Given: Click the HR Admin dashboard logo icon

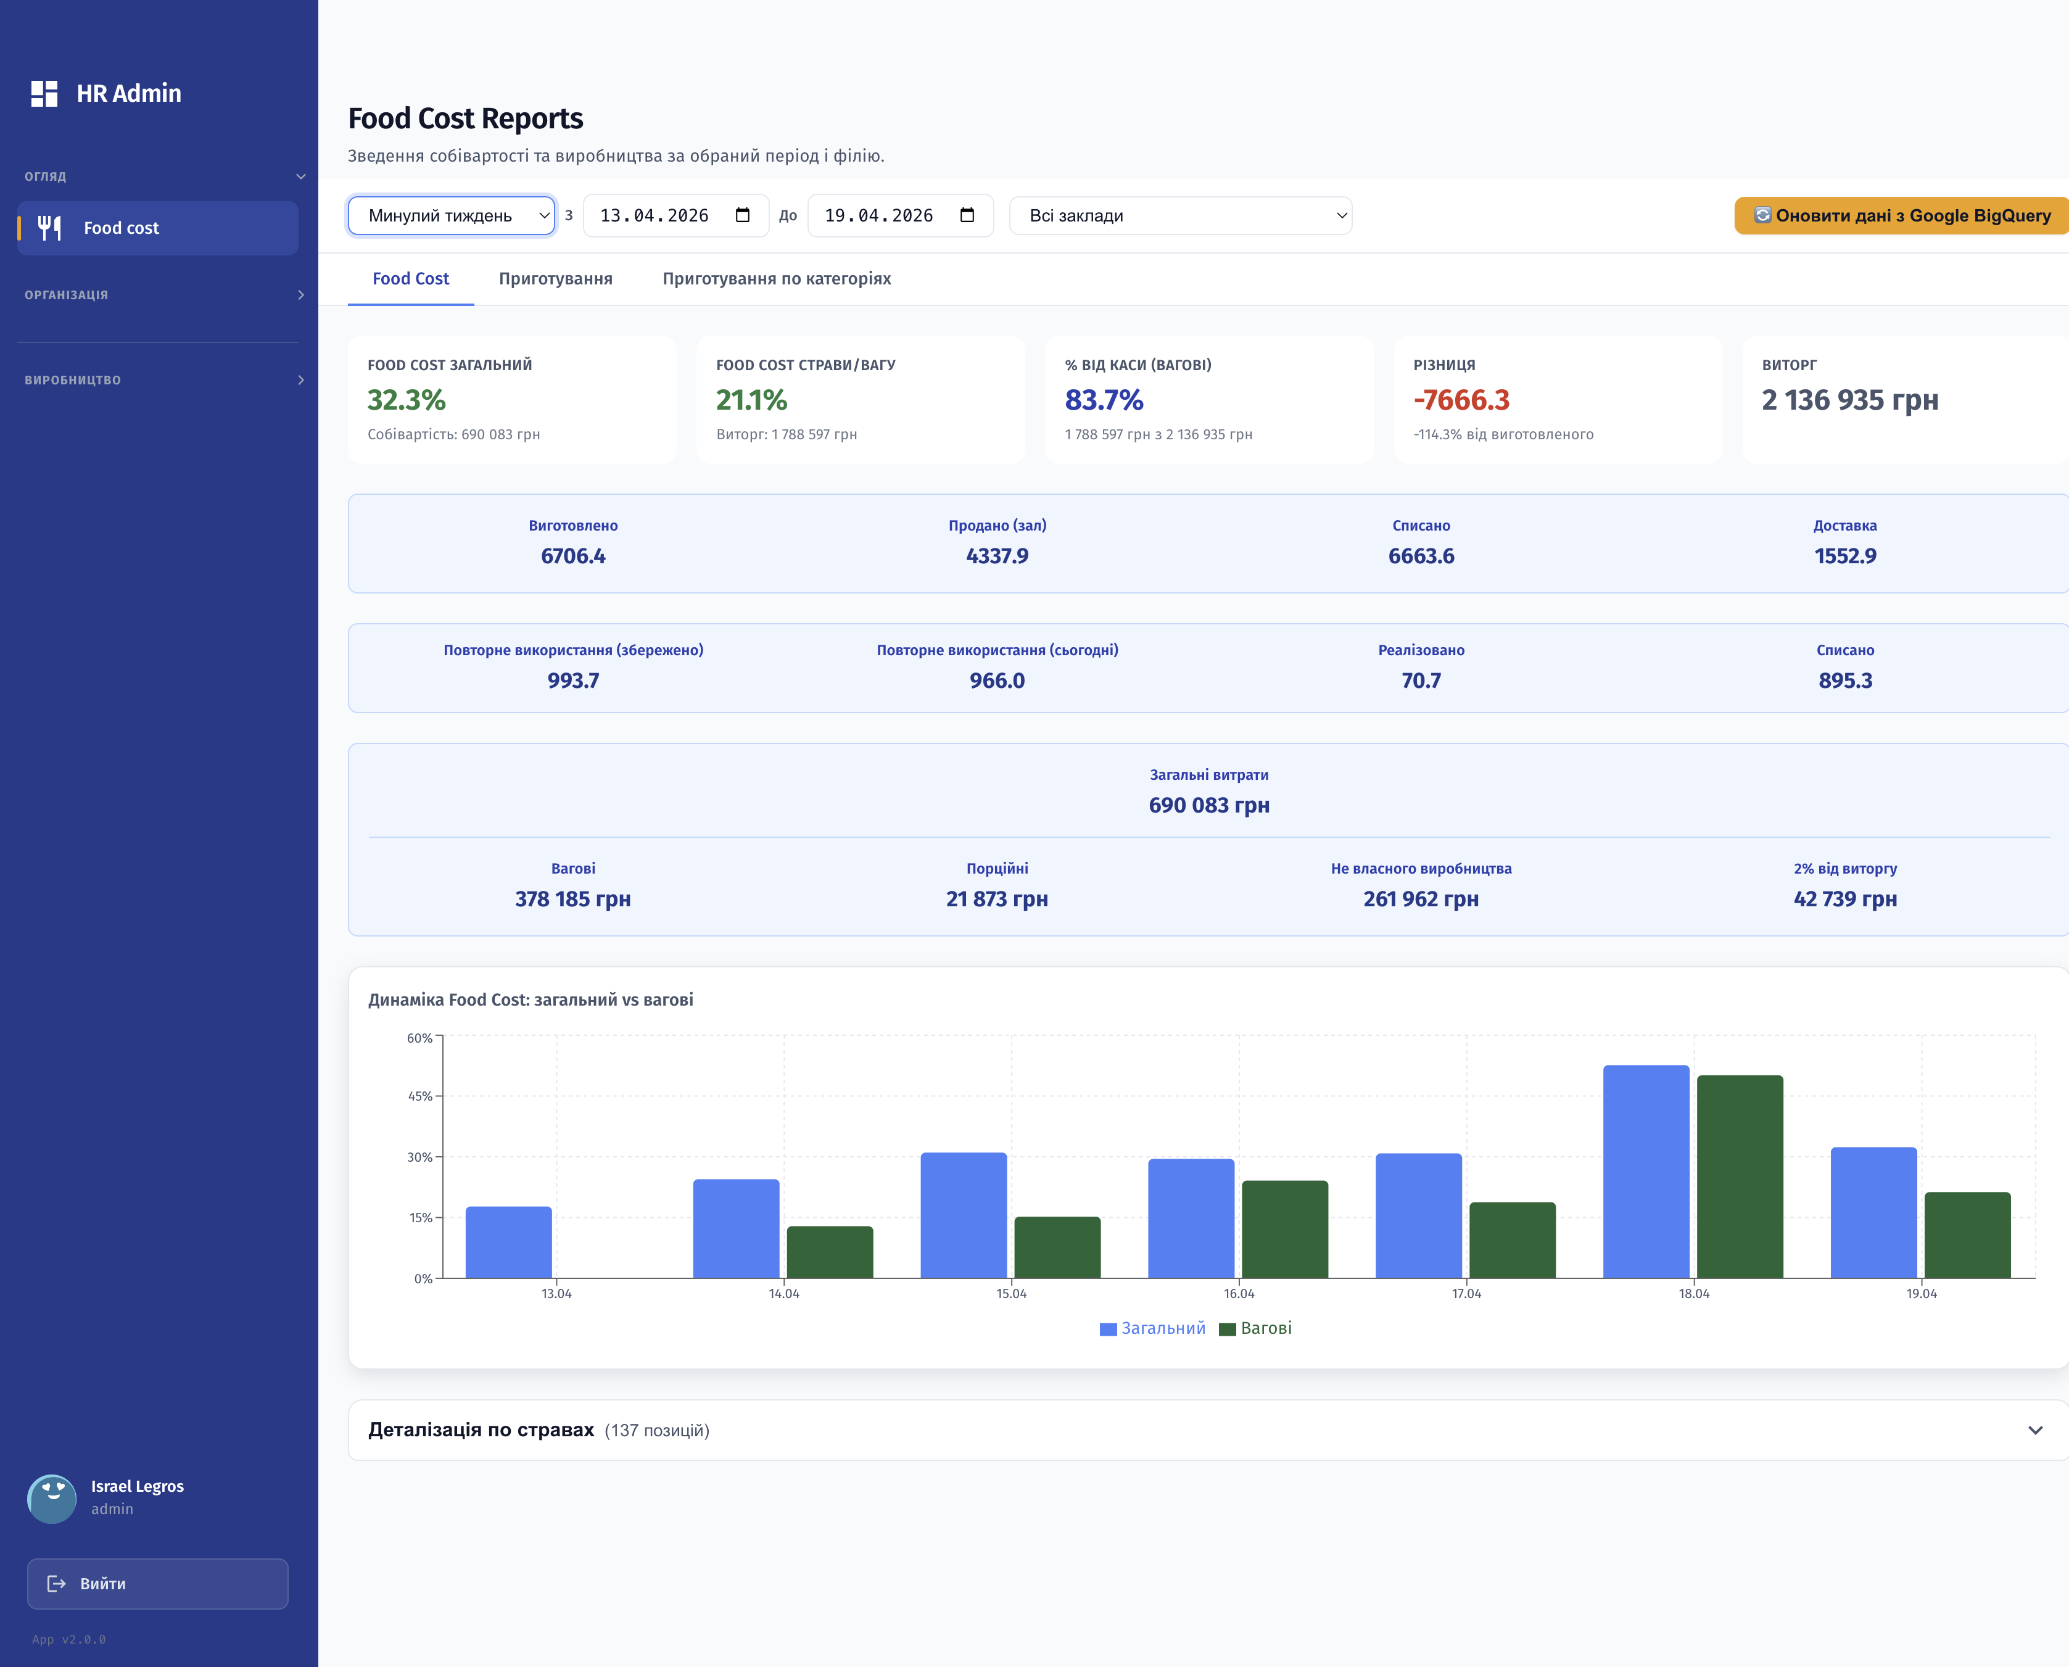Looking at the screenshot, I should (44, 93).
